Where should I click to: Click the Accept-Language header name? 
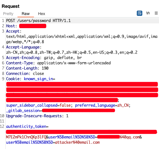tap(23, 47)
